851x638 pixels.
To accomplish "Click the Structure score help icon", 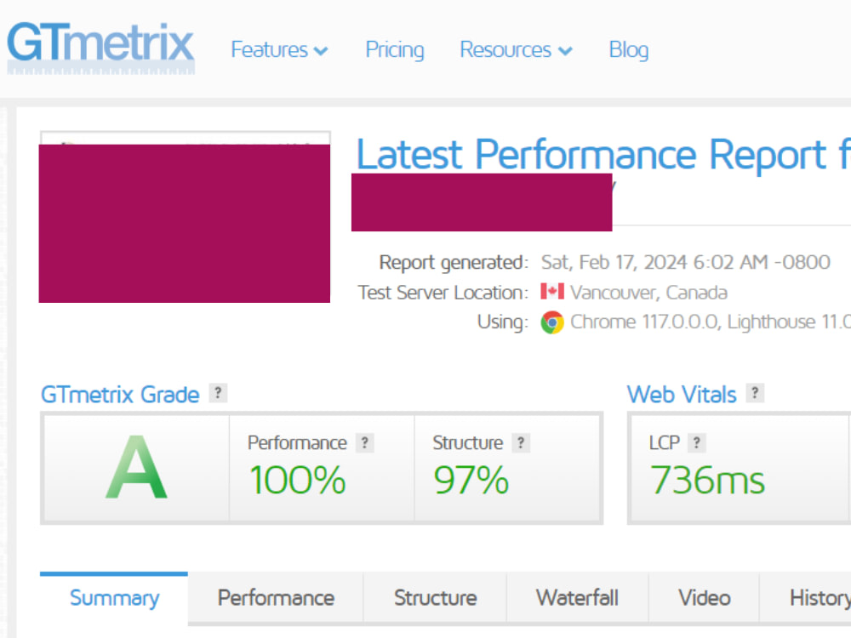I will (521, 442).
